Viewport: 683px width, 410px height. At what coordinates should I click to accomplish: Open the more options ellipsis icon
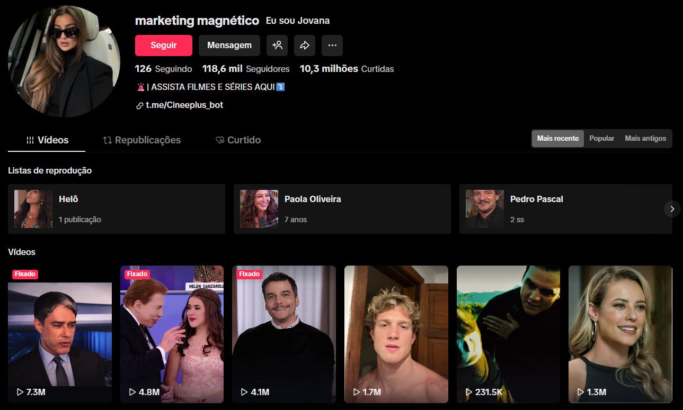tap(332, 45)
